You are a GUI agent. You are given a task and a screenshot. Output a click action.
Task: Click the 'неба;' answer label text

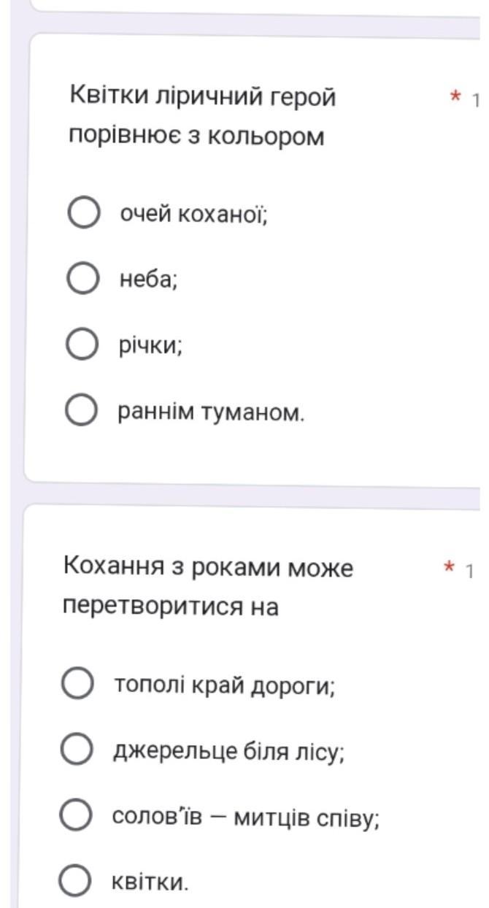(x=149, y=280)
